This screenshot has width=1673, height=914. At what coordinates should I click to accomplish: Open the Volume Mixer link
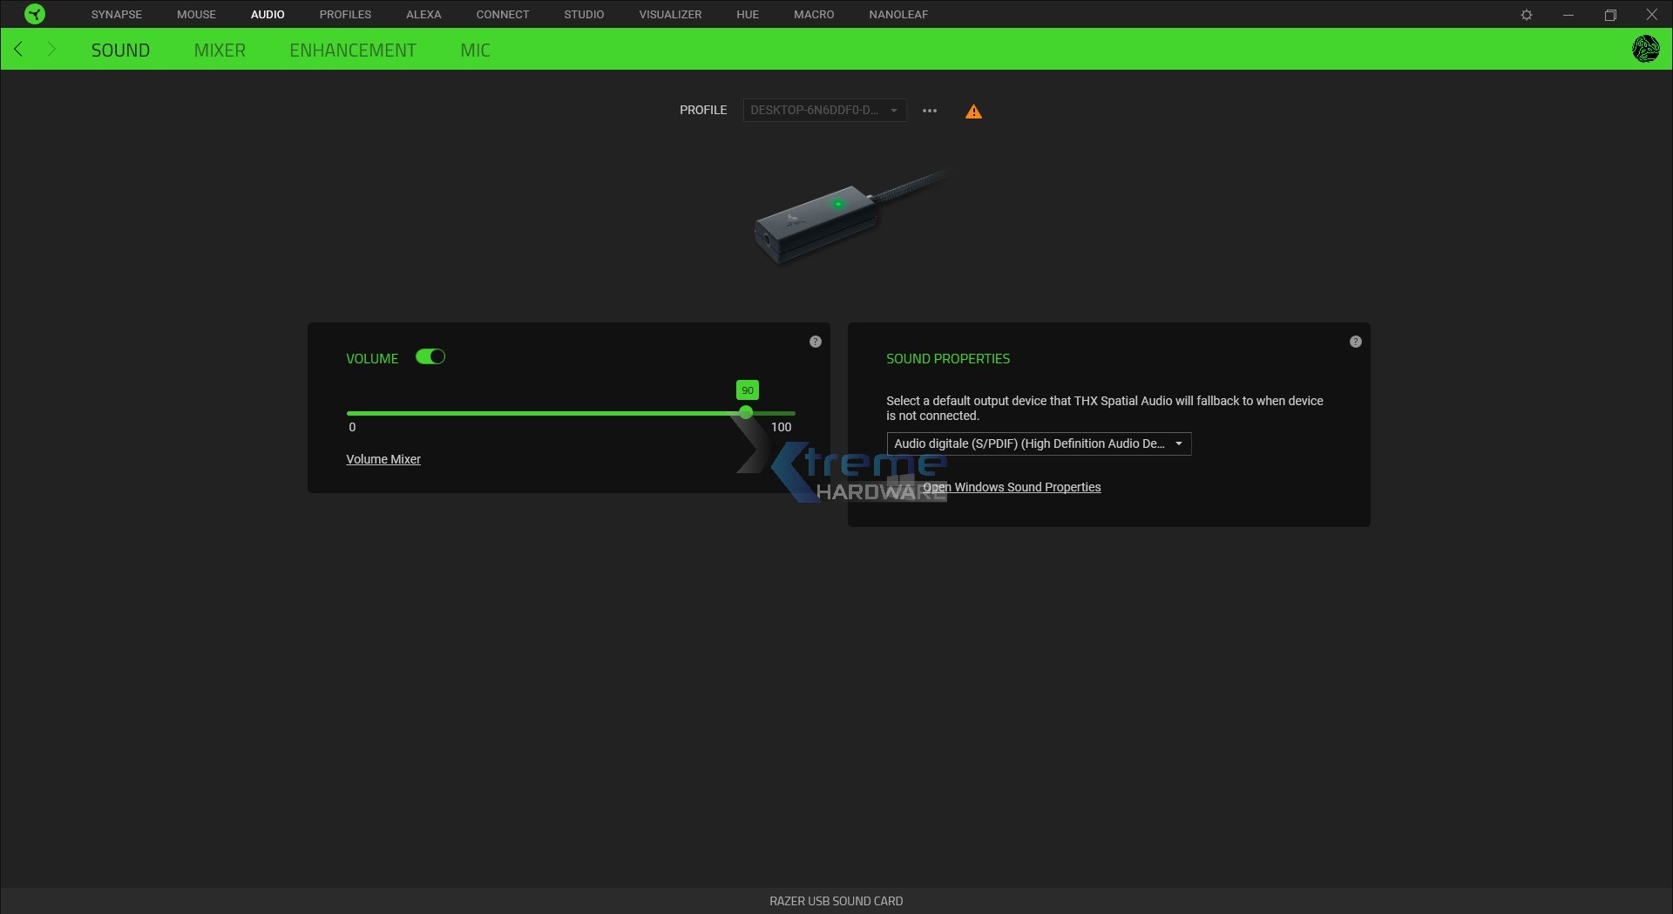383,459
